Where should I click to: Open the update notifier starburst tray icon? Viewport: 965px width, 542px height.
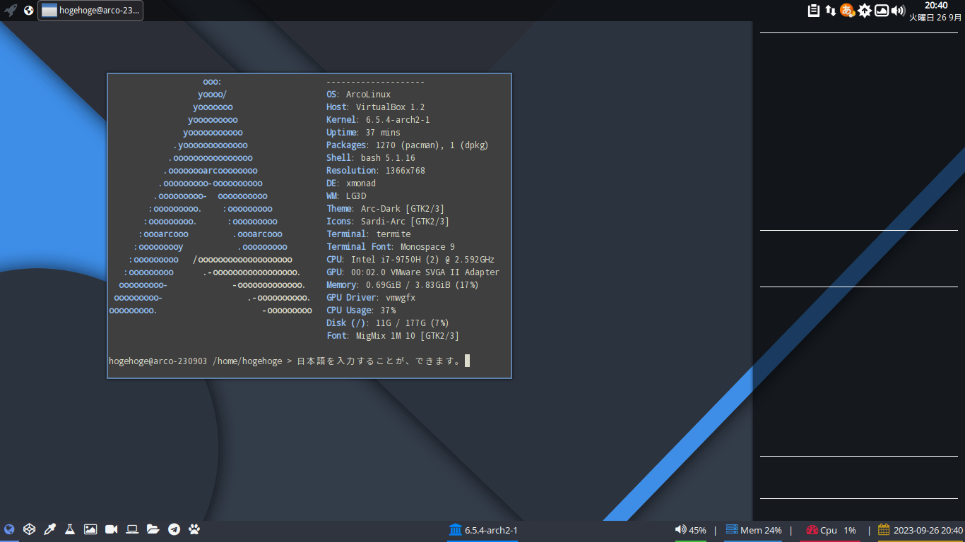click(865, 11)
